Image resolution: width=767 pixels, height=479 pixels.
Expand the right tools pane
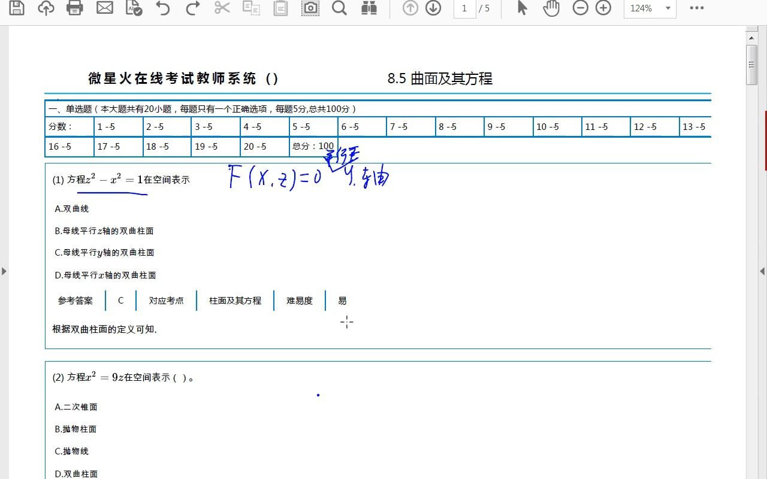pyautogui.click(x=762, y=271)
